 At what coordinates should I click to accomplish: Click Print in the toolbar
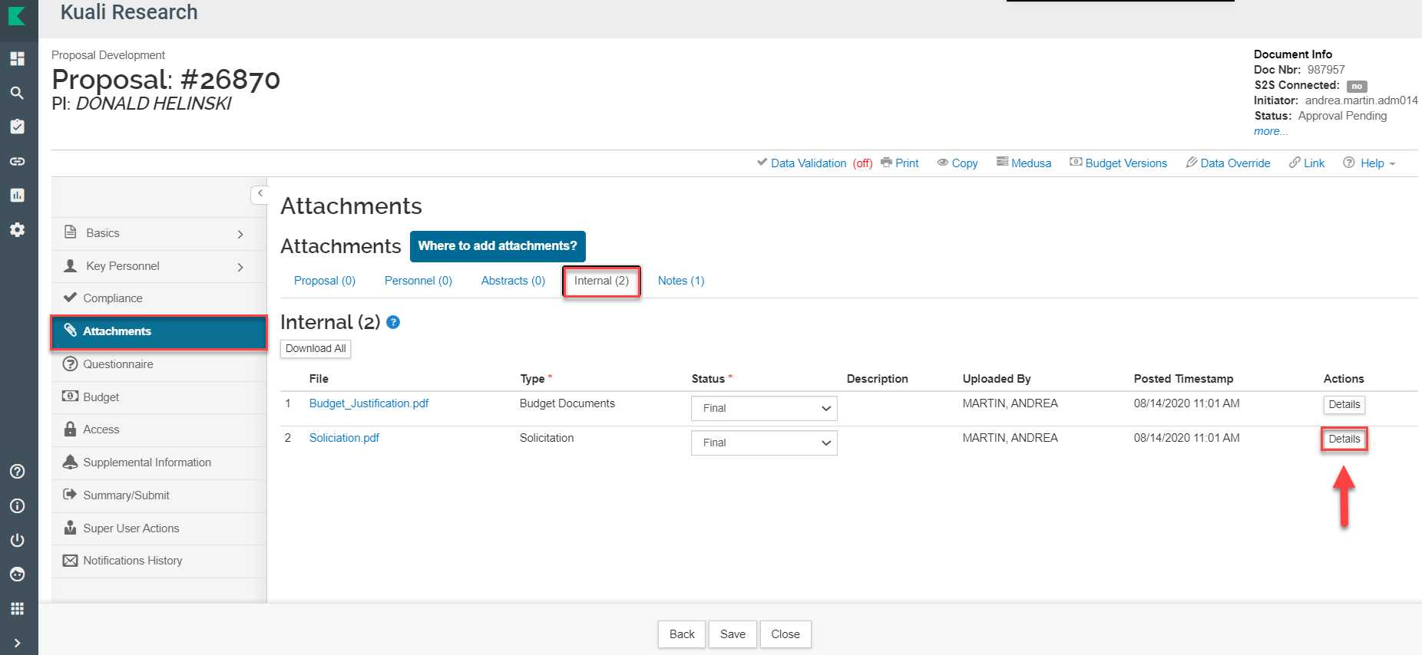(x=900, y=163)
